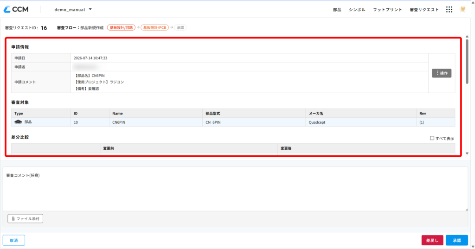This screenshot has width=475, height=249.
Task: Click the 差分比較 section heading
Action: 20,137
